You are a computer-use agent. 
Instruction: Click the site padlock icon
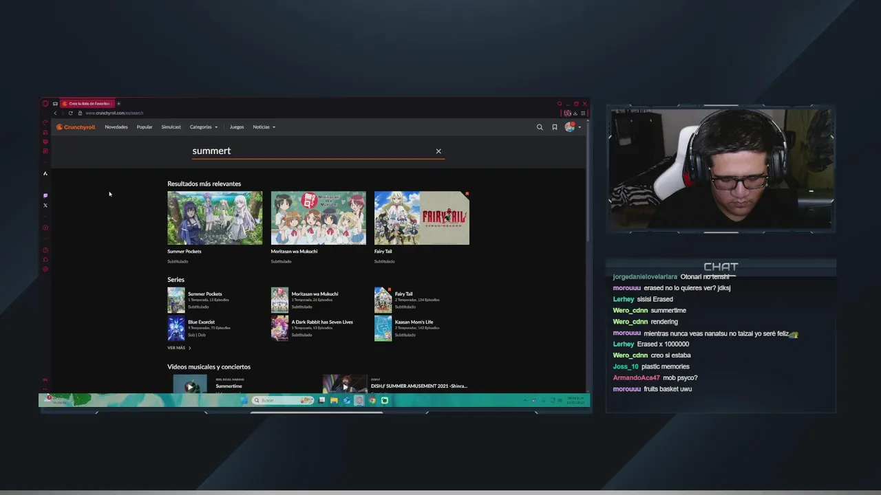point(80,113)
